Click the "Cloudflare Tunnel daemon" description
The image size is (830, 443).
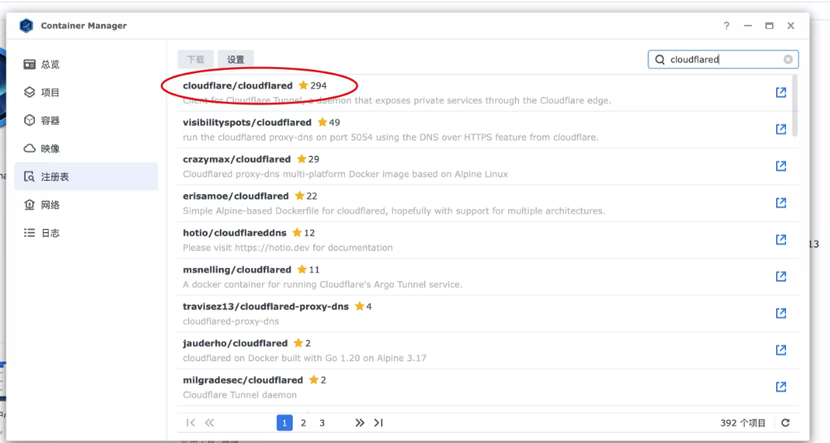(240, 395)
